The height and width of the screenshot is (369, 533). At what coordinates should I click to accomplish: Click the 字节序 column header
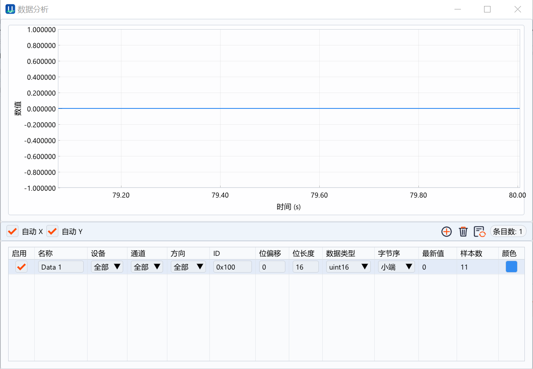(x=397, y=253)
